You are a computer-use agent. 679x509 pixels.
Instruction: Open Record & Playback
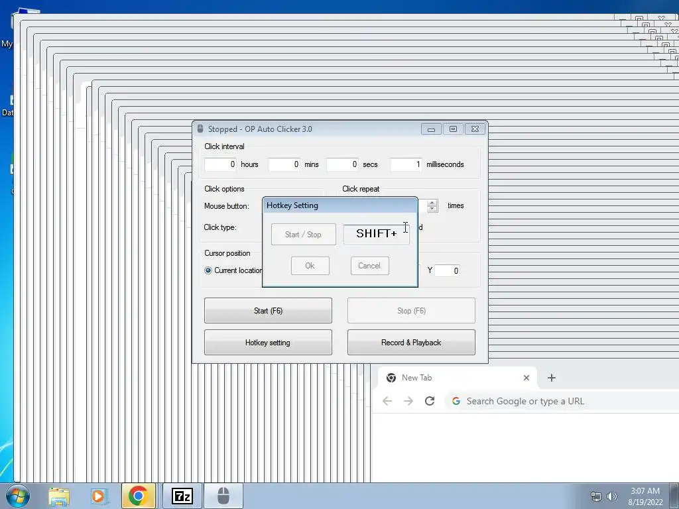click(411, 343)
